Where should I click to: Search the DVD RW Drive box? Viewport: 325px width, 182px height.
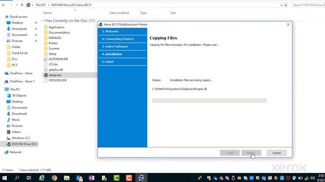[x=308, y=5]
